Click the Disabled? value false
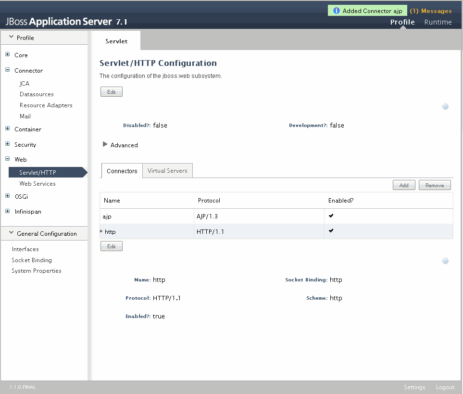 pos(160,125)
